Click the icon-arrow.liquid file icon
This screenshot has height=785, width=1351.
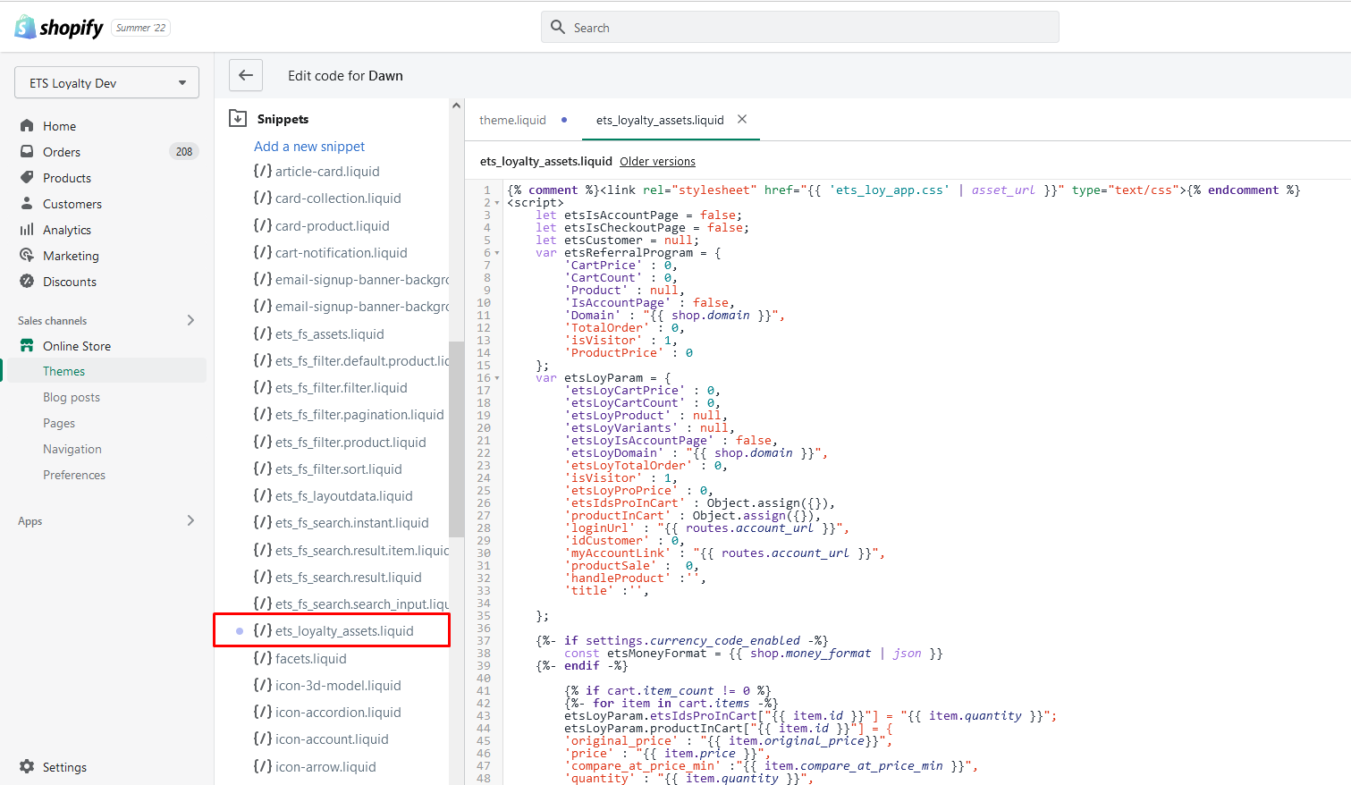(262, 766)
